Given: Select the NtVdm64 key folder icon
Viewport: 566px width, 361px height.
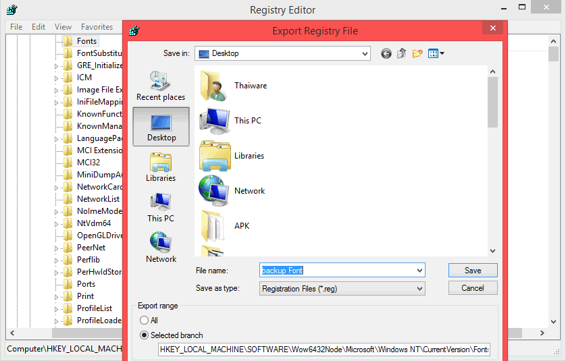Looking at the screenshot, I should tap(68, 223).
